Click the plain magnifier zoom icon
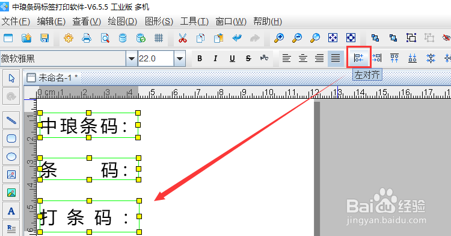The height and width of the screenshot is (236, 451). [x=315, y=38]
